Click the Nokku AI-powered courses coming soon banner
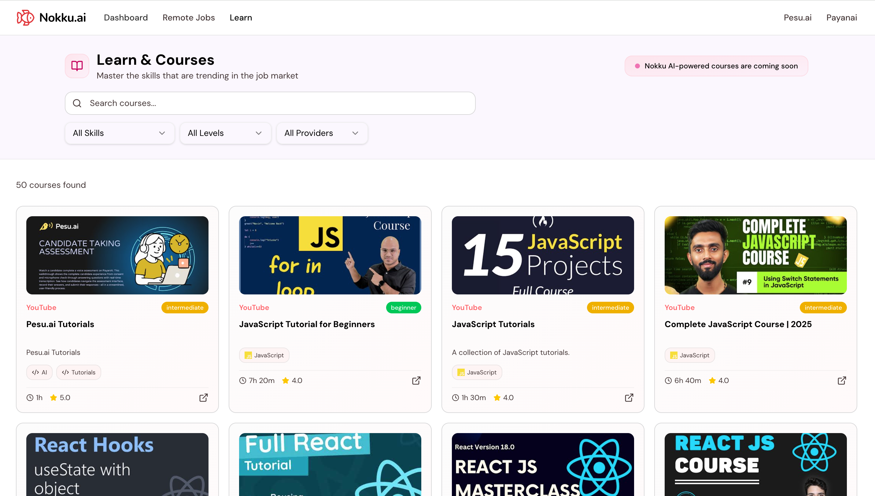The width and height of the screenshot is (875, 496). coord(716,66)
